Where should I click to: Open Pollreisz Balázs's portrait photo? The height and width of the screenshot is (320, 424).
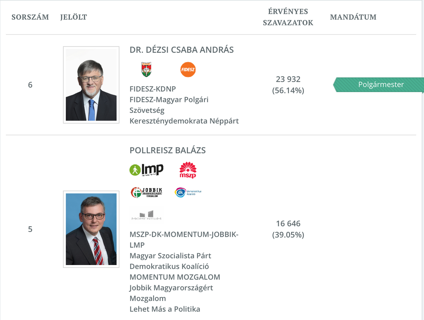91,229
